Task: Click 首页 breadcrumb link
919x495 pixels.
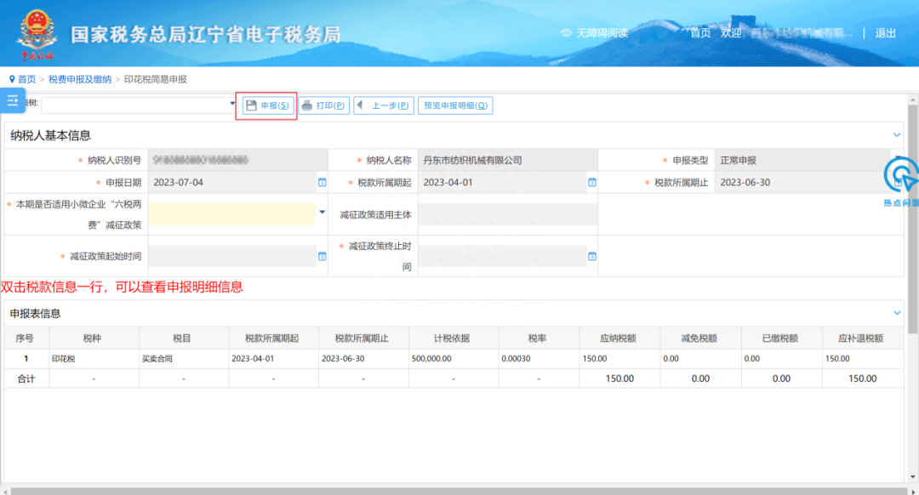Action: click(26, 79)
